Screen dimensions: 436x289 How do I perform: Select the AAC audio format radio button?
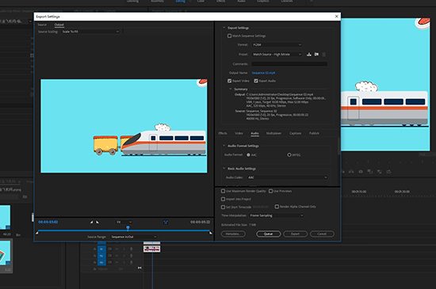coord(248,155)
